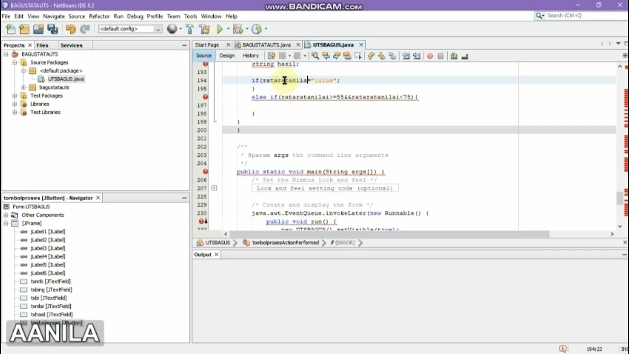This screenshot has height=354, width=629.
Task: Click the Find Previous Occurrence icon
Action: (326, 56)
